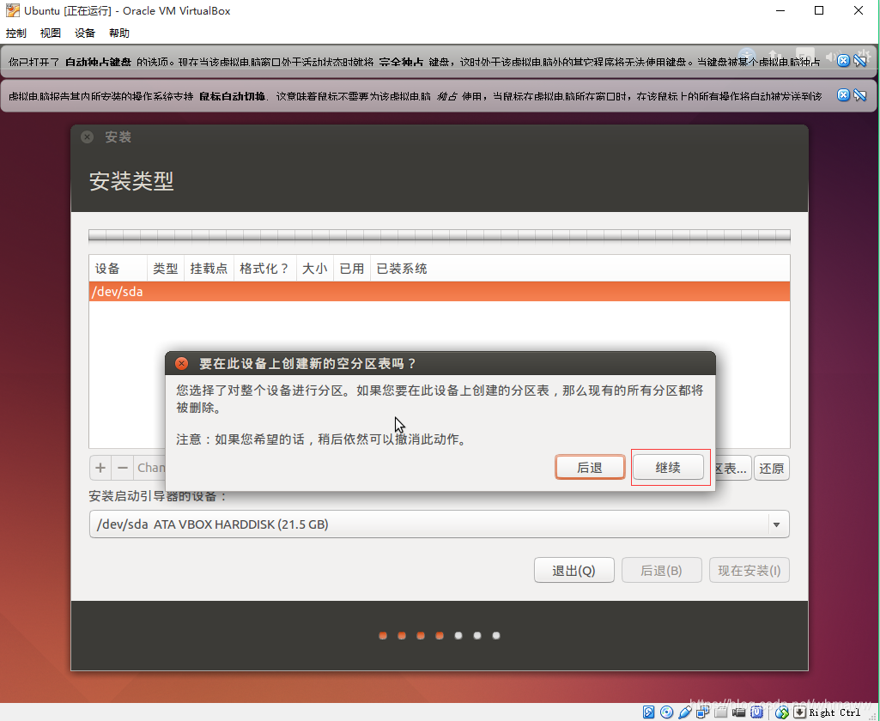Click the 格式化？ column header
Image resolution: width=880 pixels, height=721 pixels.
click(x=264, y=269)
